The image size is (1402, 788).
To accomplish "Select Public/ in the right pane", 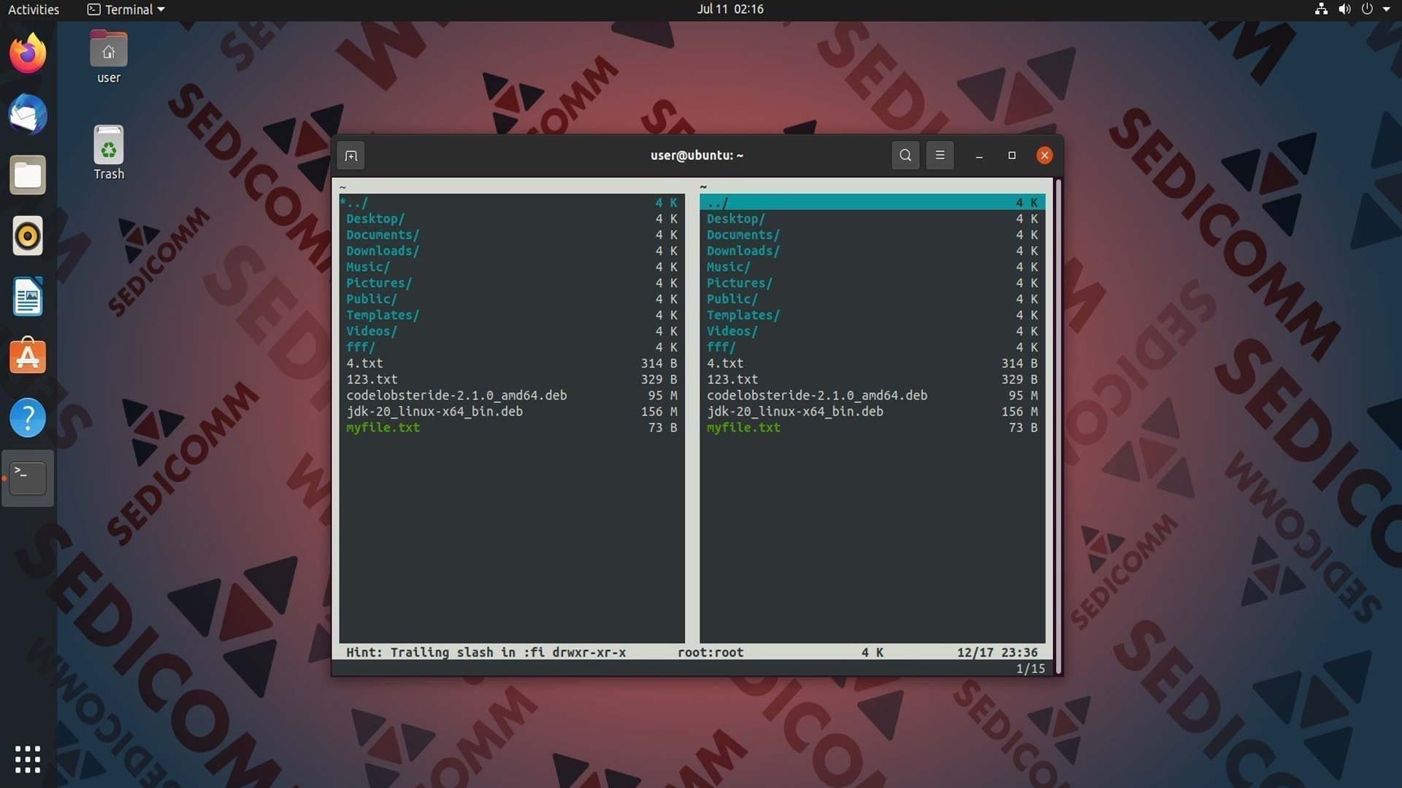I will point(873,299).
